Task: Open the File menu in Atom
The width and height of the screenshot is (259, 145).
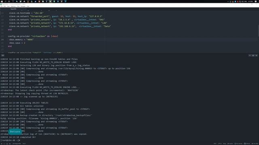Action: (2, 6)
